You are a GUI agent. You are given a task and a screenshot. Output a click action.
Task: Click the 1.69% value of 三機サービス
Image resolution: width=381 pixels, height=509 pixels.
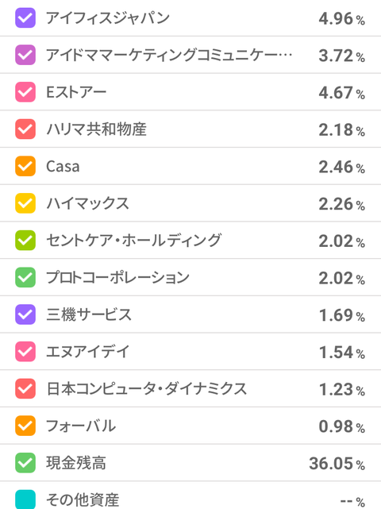pyautogui.click(x=342, y=315)
